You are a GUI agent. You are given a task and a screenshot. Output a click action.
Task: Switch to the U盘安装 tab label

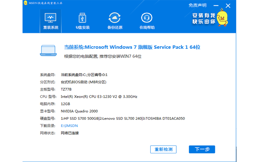[x=83, y=27]
